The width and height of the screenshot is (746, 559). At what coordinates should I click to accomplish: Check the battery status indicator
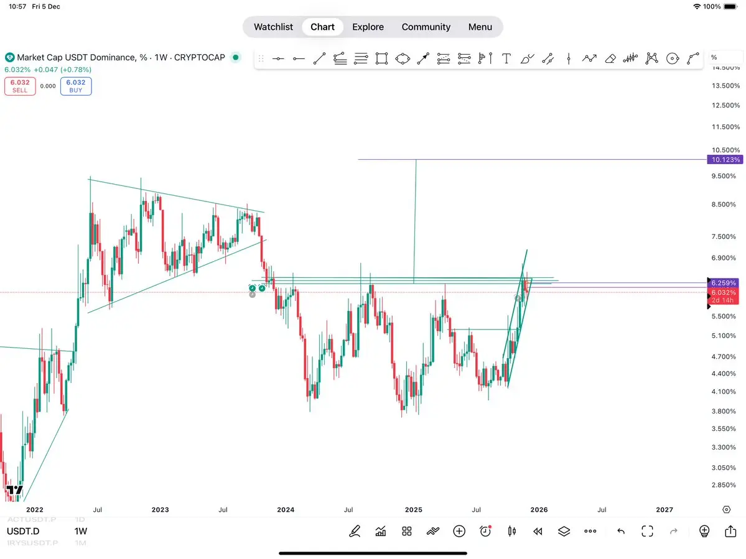pyautogui.click(x=730, y=7)
